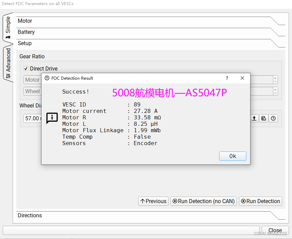Increase the Wheel pulley spinner value
The width and height of the screenshot is (292, 239).
275,89
